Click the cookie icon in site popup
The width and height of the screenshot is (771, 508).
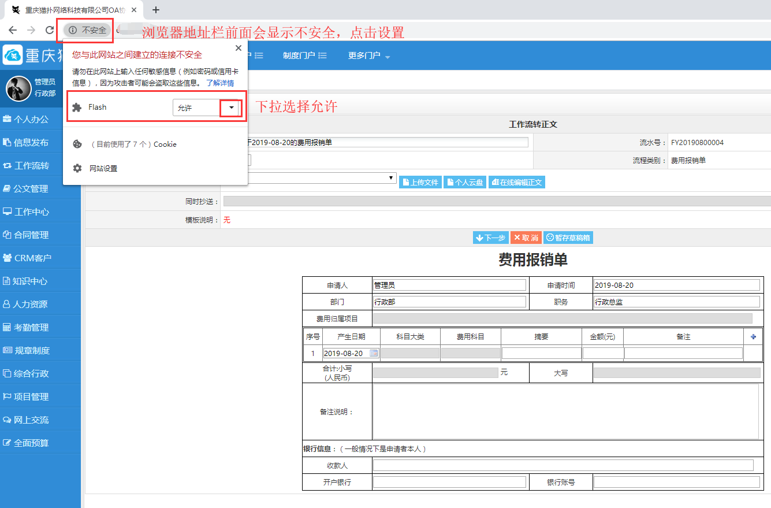(77, 144)
